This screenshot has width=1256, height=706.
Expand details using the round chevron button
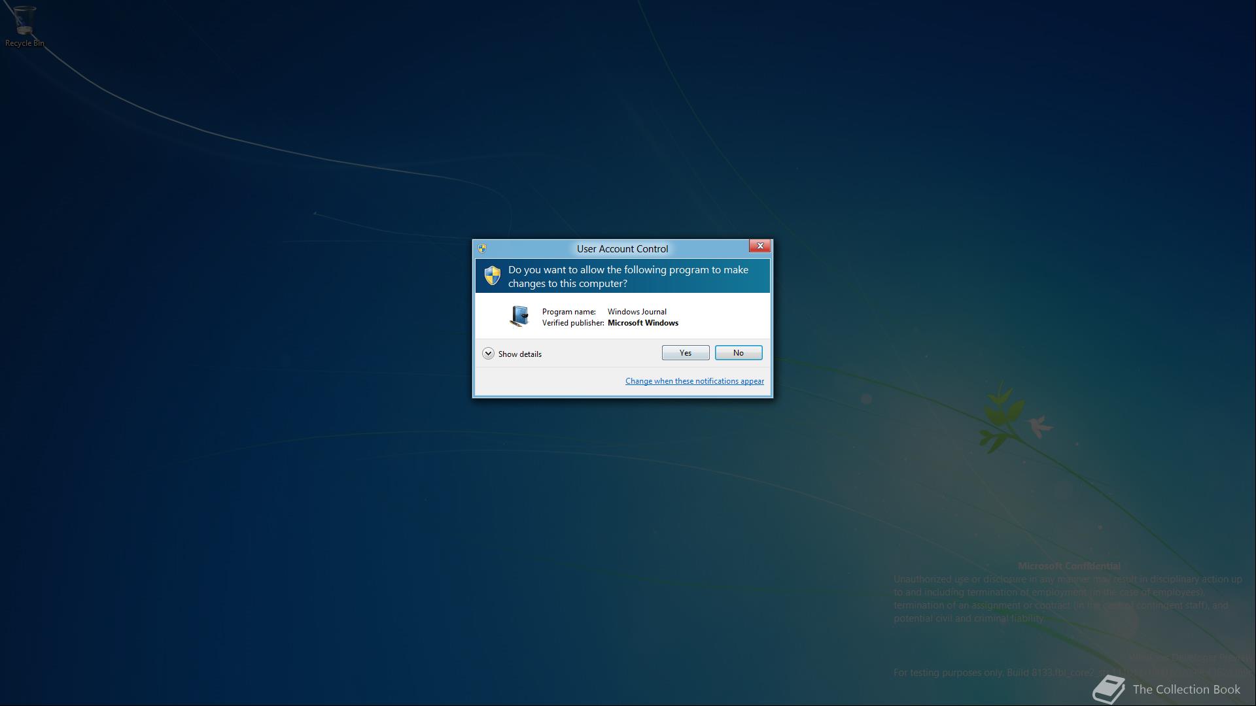(x=488, y=354)
